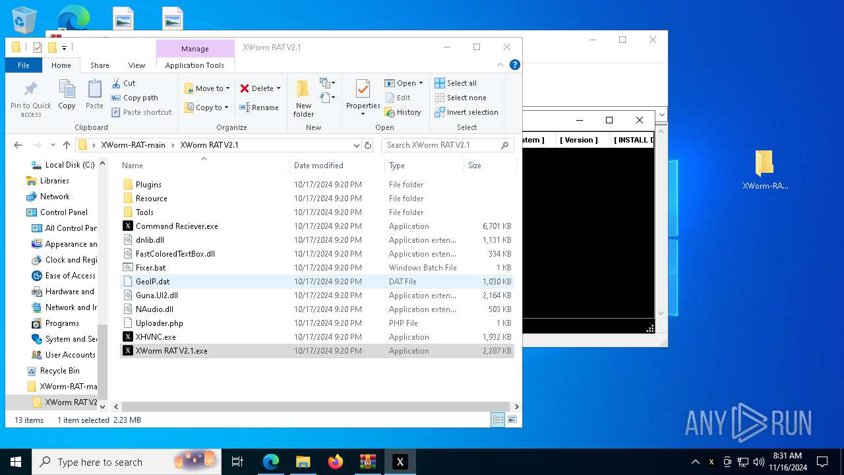Go up one folder level
This screenshot has width=844, height=475.
click(x=67, y=145)
